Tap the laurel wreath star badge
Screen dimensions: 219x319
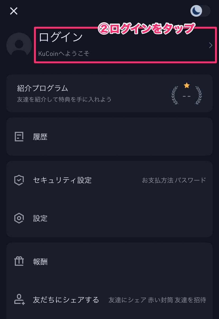pyautogui.click(x=187, y=93)
